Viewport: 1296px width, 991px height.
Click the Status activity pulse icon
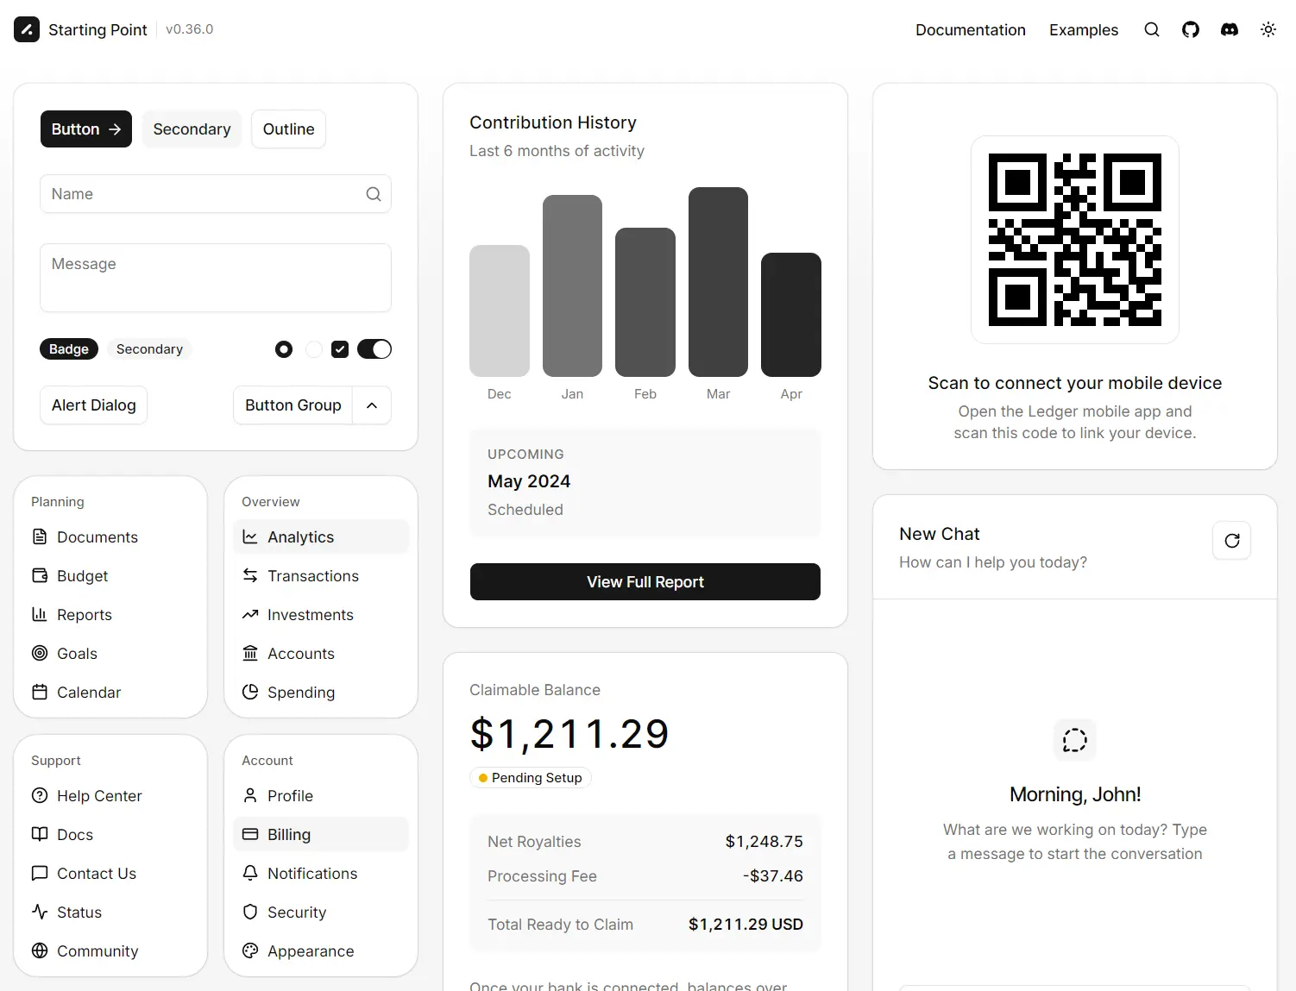coord(40,912)
